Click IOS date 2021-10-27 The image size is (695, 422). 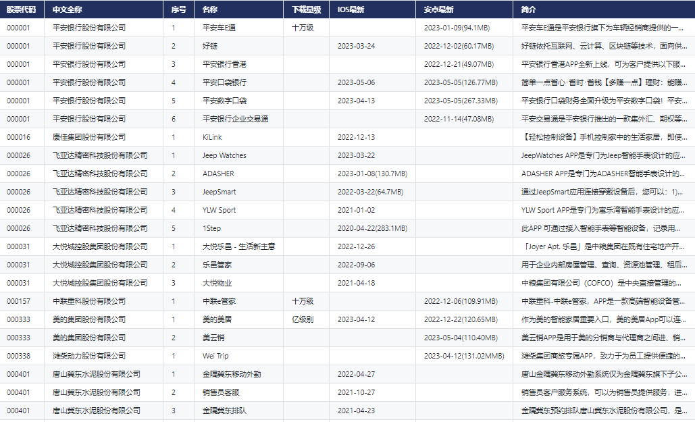(357, 392)
